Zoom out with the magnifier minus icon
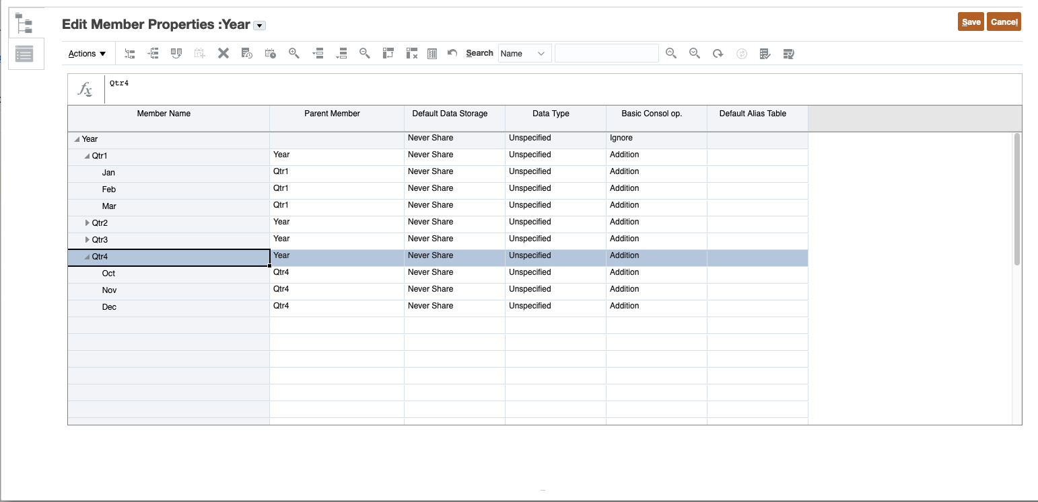The image size is (1038, 502). [364, 53]
